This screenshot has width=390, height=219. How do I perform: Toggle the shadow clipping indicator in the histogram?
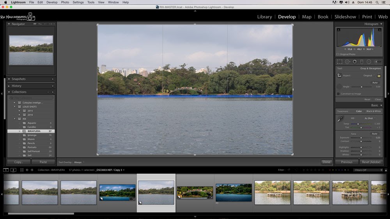(x=338, y=30)
